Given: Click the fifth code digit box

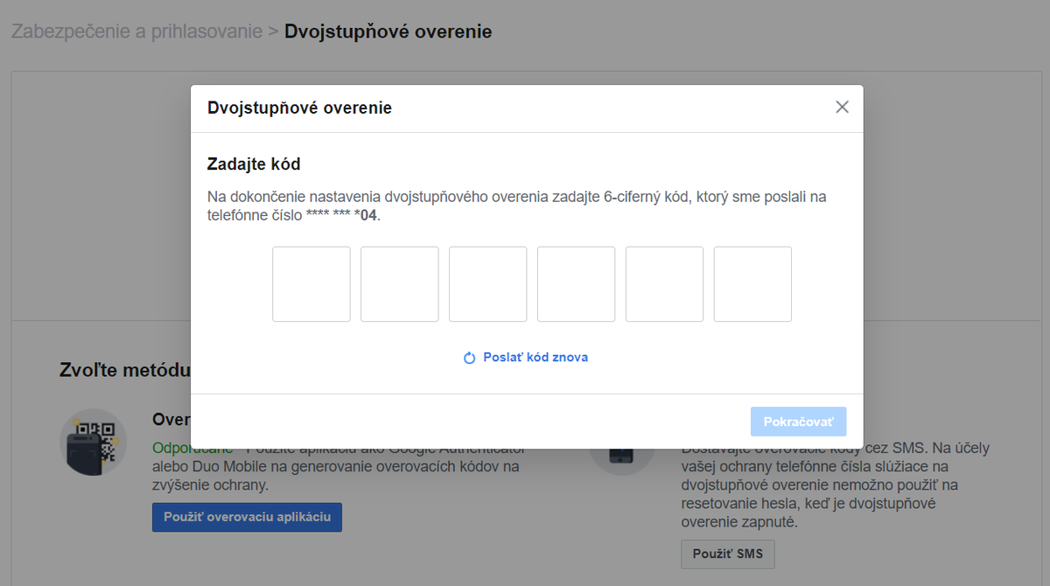Looking at the screenshot, I should point(665,284).
